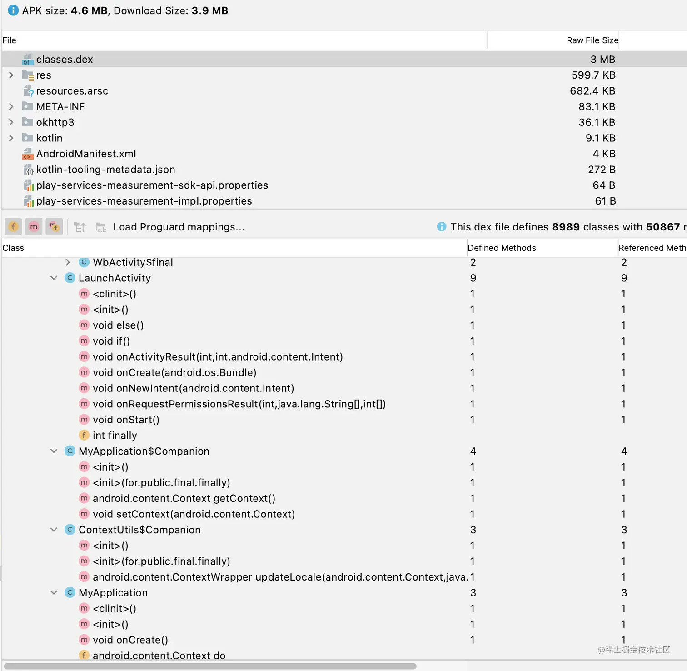The height and width of the screenshot is (671, 687).
Task: Click the kotlin-tooling-metadata.json file icon
Action: pos(28,170)
